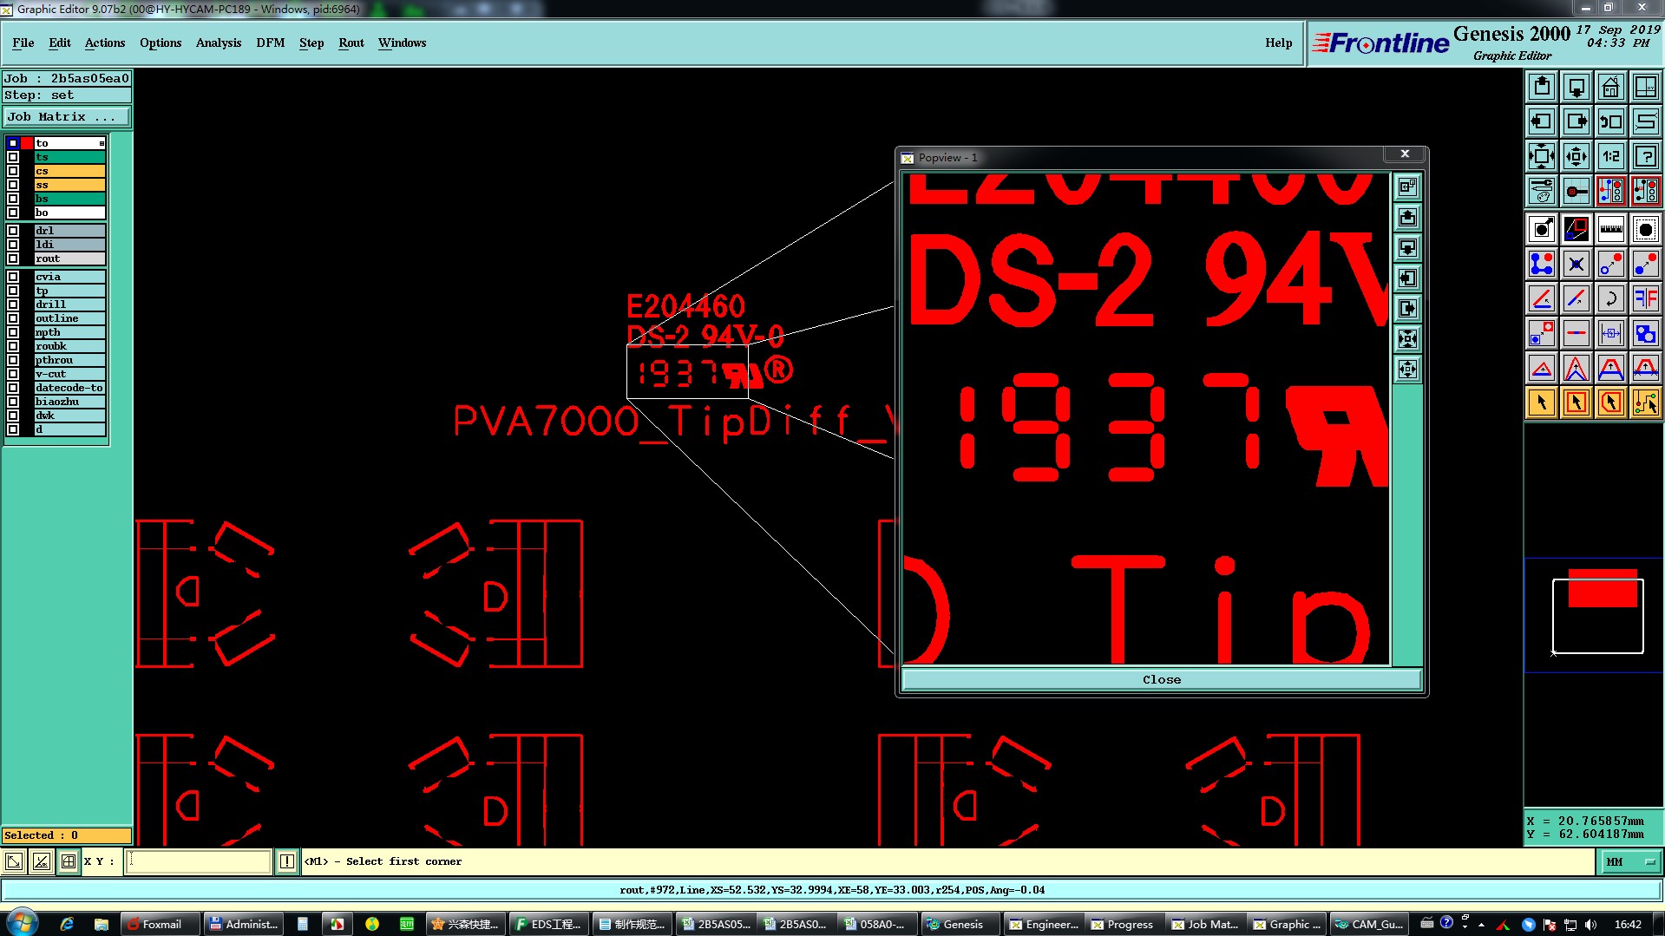Toggle display of layer 'ts'

(x=13, y=157)
